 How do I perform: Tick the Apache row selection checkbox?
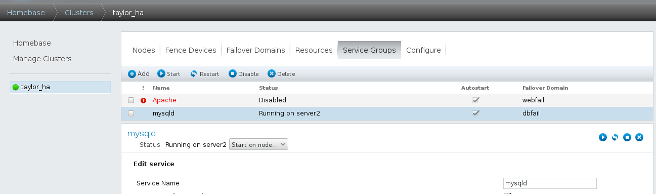pyautogui.click(x=131, y=100)
